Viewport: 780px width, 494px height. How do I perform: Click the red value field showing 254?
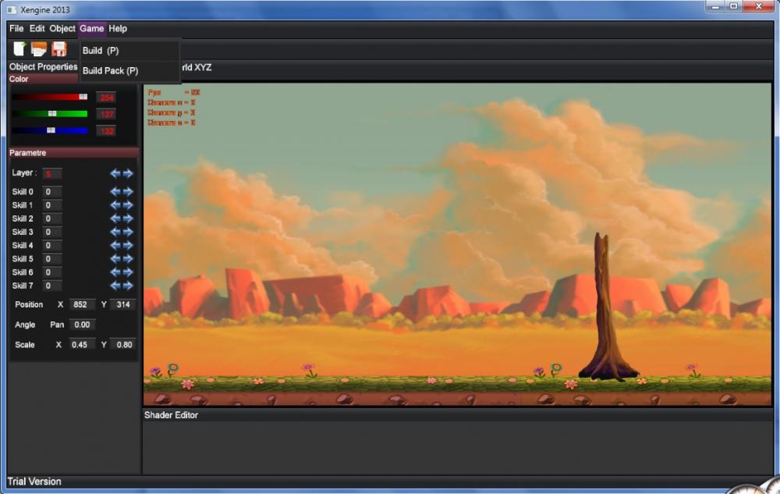(x=106, y=98)
